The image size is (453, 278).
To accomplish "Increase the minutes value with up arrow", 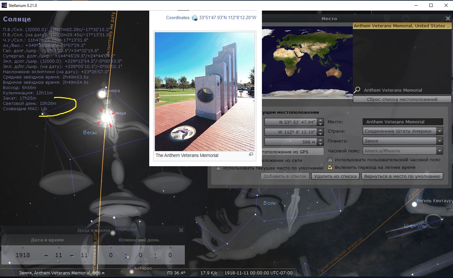I will pos(141,248).
